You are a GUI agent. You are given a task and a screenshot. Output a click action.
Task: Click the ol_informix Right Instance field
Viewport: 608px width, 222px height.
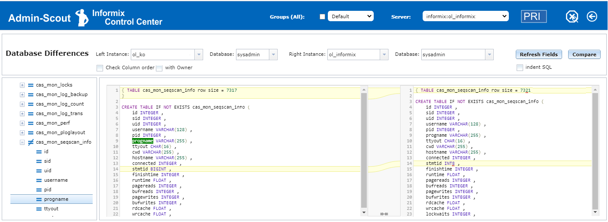pyautogui.click(x=354, y=55)
